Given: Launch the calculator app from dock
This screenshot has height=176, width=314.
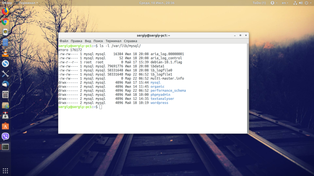Looking at the screenshot, I should click(5, 95).
